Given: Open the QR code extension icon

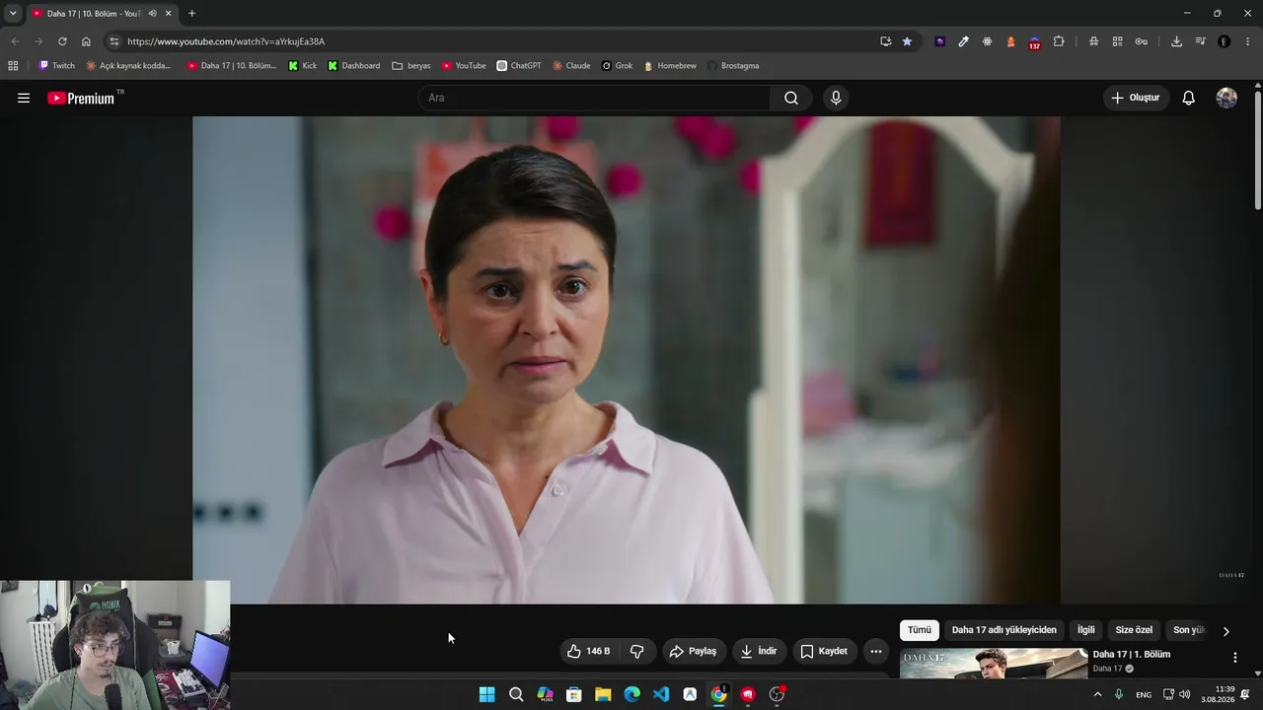Looking at the screenshot, I should coord(1117,41).
